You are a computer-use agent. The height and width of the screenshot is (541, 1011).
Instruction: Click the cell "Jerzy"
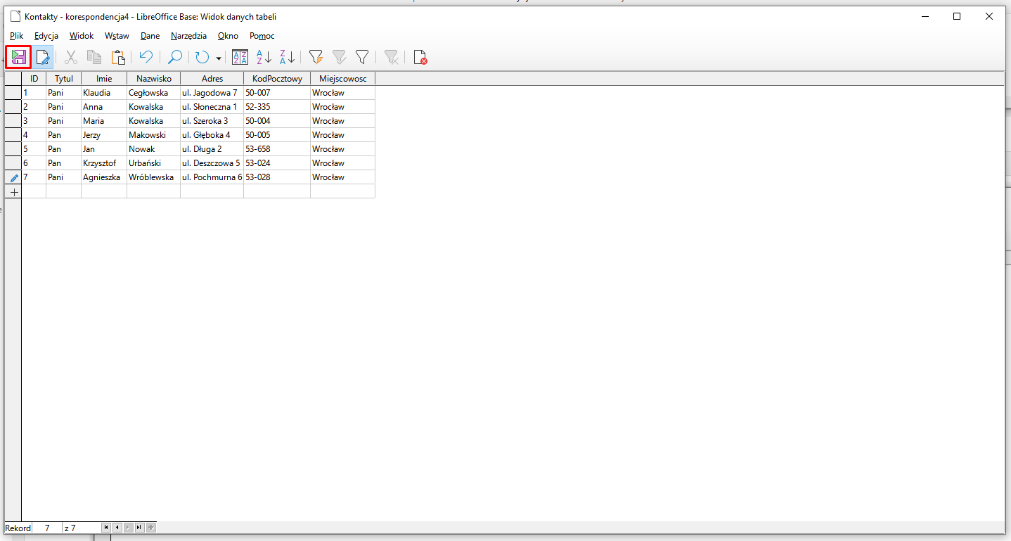[x=104, y=135]
